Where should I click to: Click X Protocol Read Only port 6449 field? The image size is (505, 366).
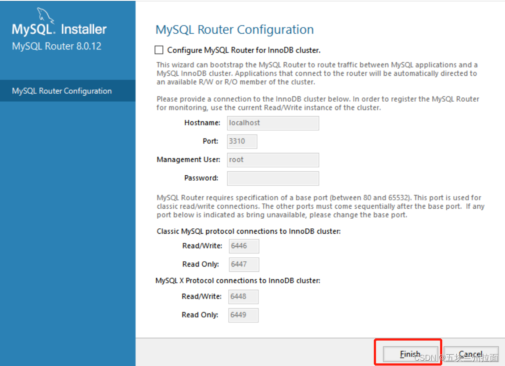pyautogui.click(x=243, y=315)
